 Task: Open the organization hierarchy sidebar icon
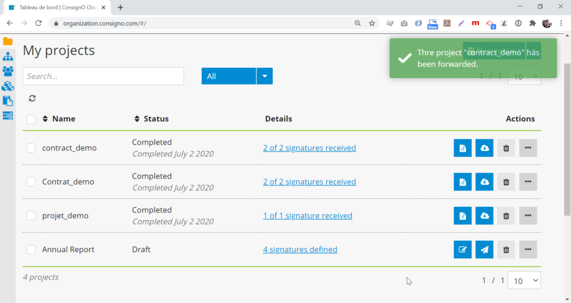pyautogui.click(x=8, y=56)
